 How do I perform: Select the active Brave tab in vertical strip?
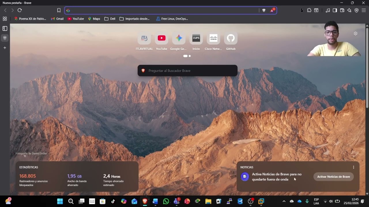click(5, 38)
